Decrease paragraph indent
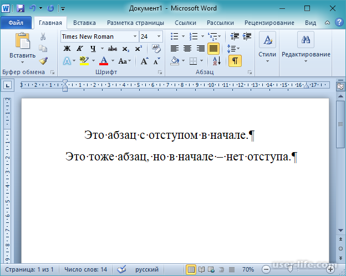Viewport: 346px width, 276px height. (x=235, y=36)
